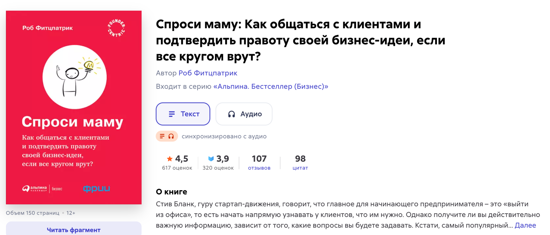Image resolution: width=550 pixels, height=235 pixels.
Task: Open author Роб Фитцпатрик page
Action: pos(208,73)
